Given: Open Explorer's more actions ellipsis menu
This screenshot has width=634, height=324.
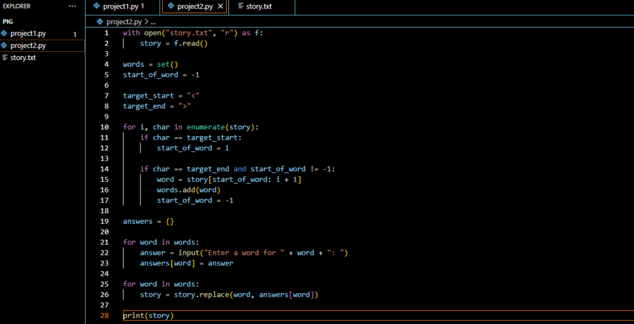Looking at the screenshot, I should (72, 6).
